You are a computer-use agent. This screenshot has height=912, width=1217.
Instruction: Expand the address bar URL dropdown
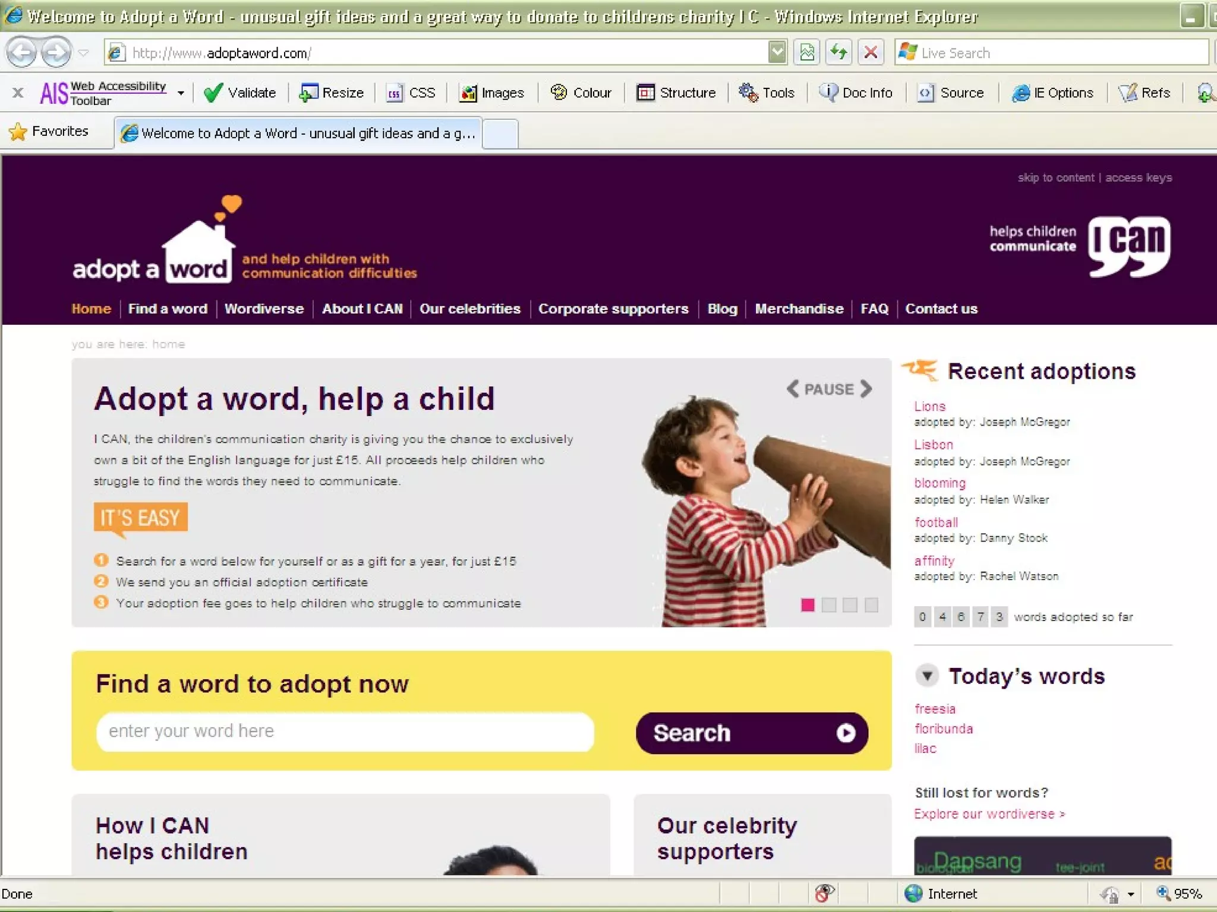point(777,53)
